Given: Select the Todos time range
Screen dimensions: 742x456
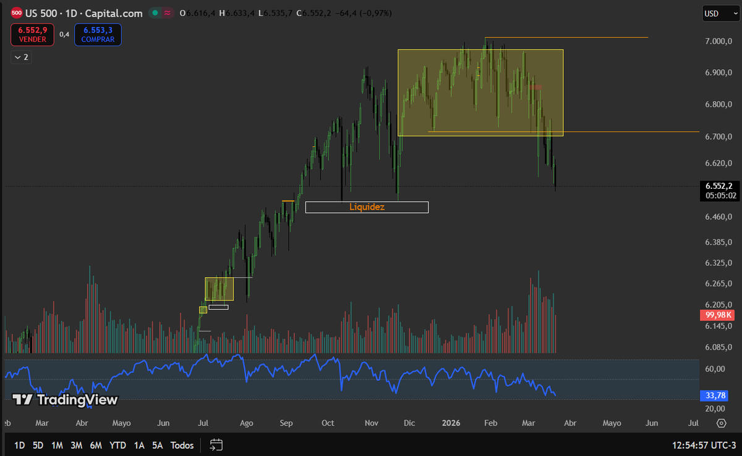Looking at the screenshot, I should (181, 446).
